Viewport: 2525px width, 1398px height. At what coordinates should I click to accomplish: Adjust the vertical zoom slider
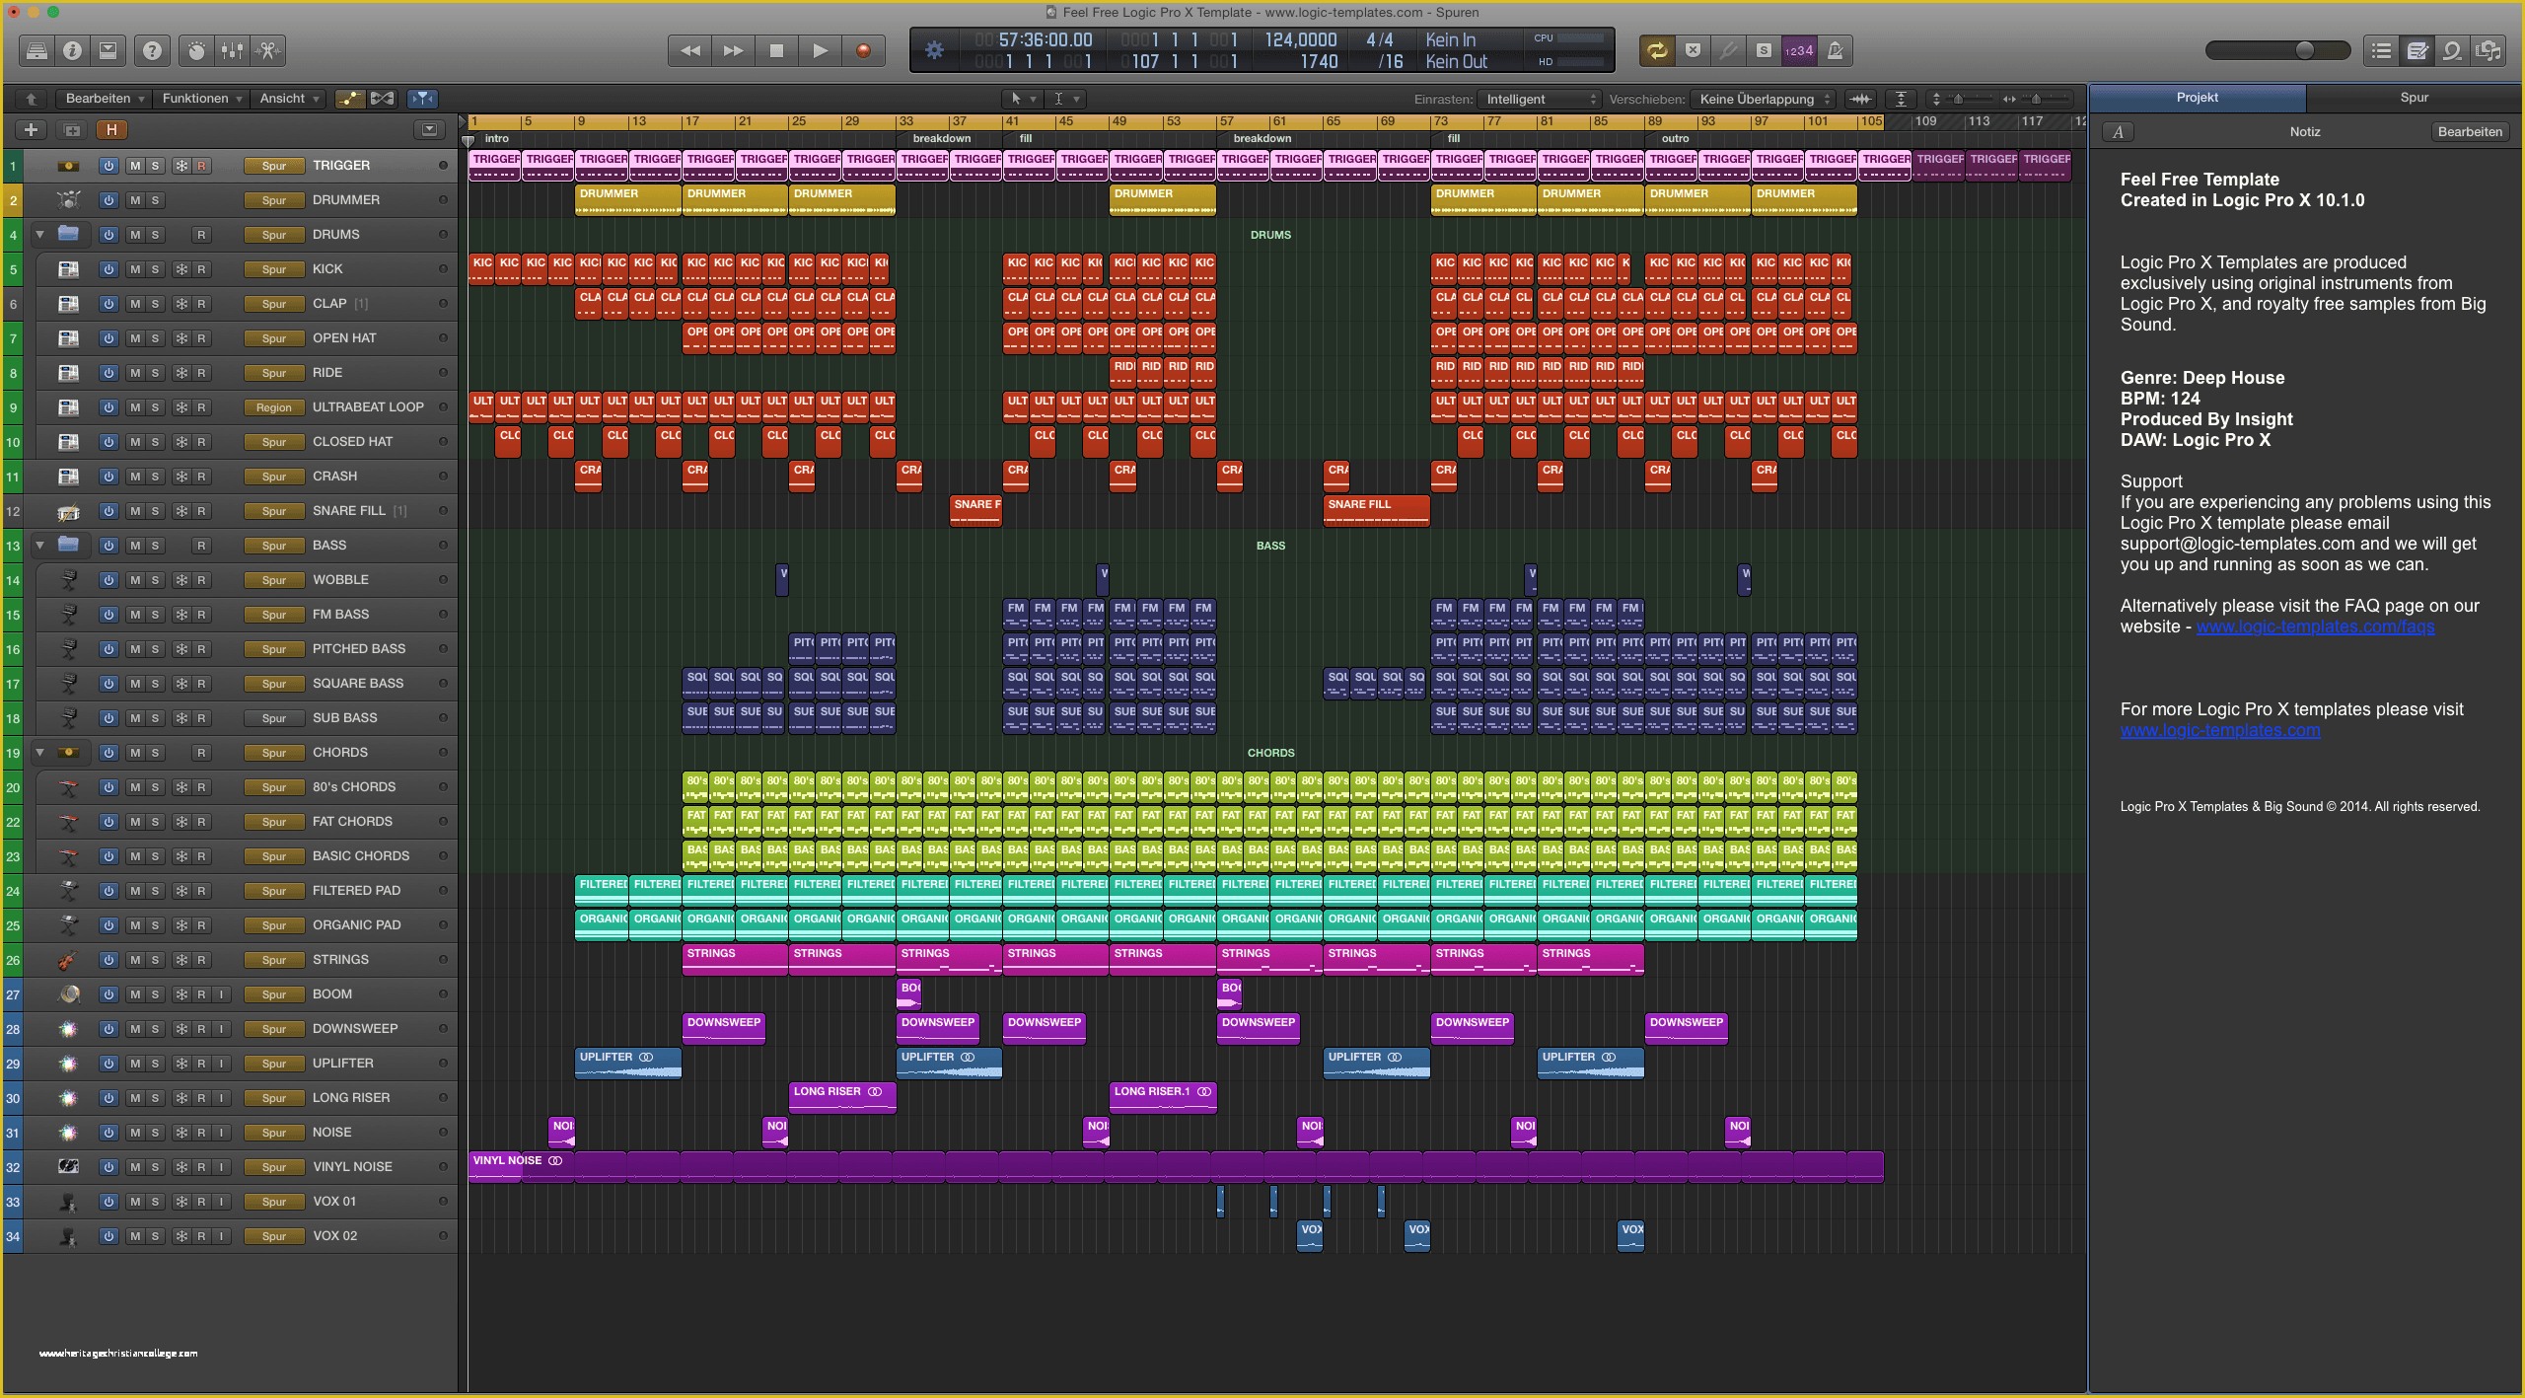pos(1960,99)
